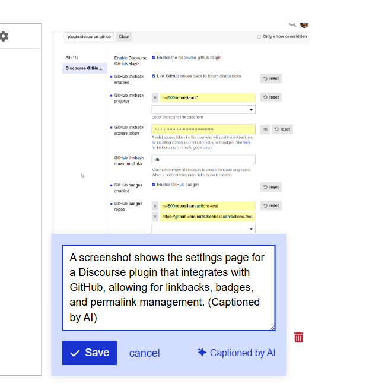Cancel caption editing
Image resolution: width=366 pixels, height=387 pixels.
145,353
